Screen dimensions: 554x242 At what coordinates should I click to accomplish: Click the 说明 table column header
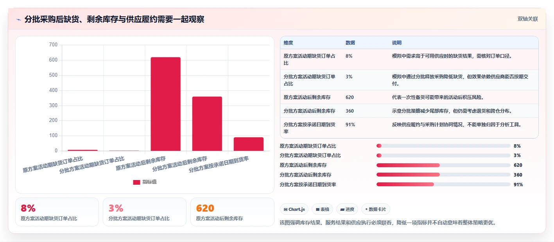tap(397, 43)
